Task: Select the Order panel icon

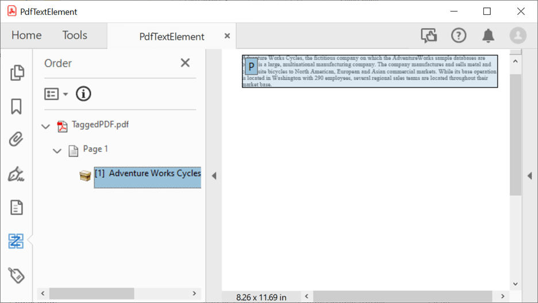Action: [17, 241]
